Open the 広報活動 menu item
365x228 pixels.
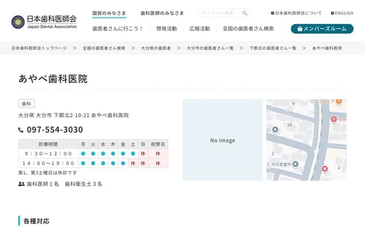coord(200,28)
